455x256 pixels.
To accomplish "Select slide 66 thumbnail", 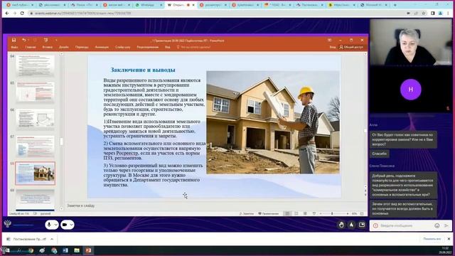I will (35, 119).
